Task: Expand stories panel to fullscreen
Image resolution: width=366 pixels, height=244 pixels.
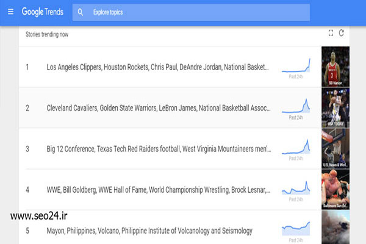Action: coord(331,33)
